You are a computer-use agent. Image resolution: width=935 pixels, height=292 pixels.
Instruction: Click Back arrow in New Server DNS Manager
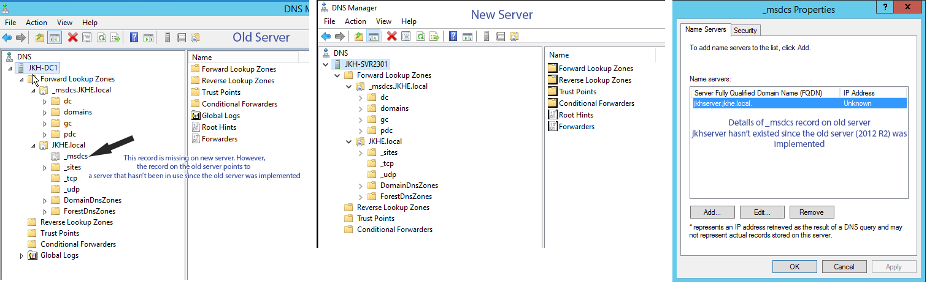pos(326,37)
